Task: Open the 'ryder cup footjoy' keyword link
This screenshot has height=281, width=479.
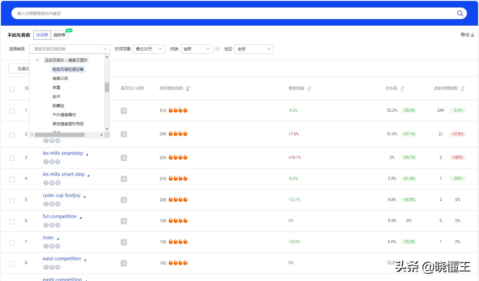Action: [62, 195]
